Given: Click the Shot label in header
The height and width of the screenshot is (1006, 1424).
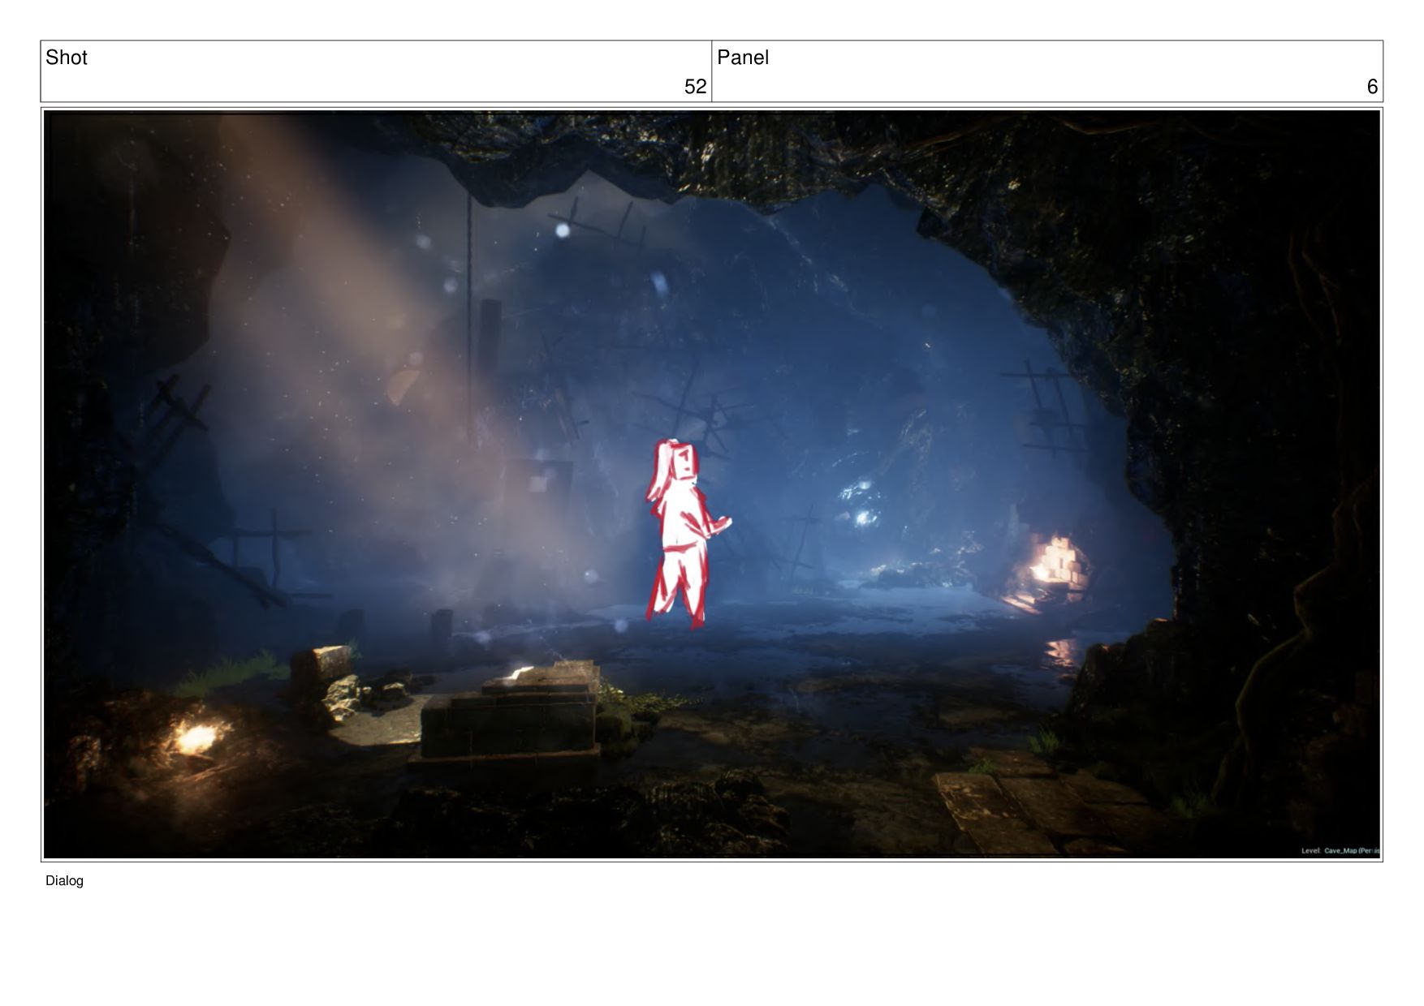Looking at the screenshot, I should coord(67,58).
